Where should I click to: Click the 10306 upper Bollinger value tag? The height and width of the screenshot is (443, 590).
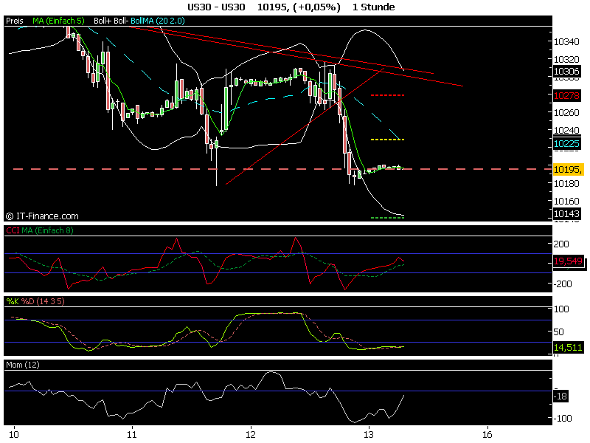point(566,71)
